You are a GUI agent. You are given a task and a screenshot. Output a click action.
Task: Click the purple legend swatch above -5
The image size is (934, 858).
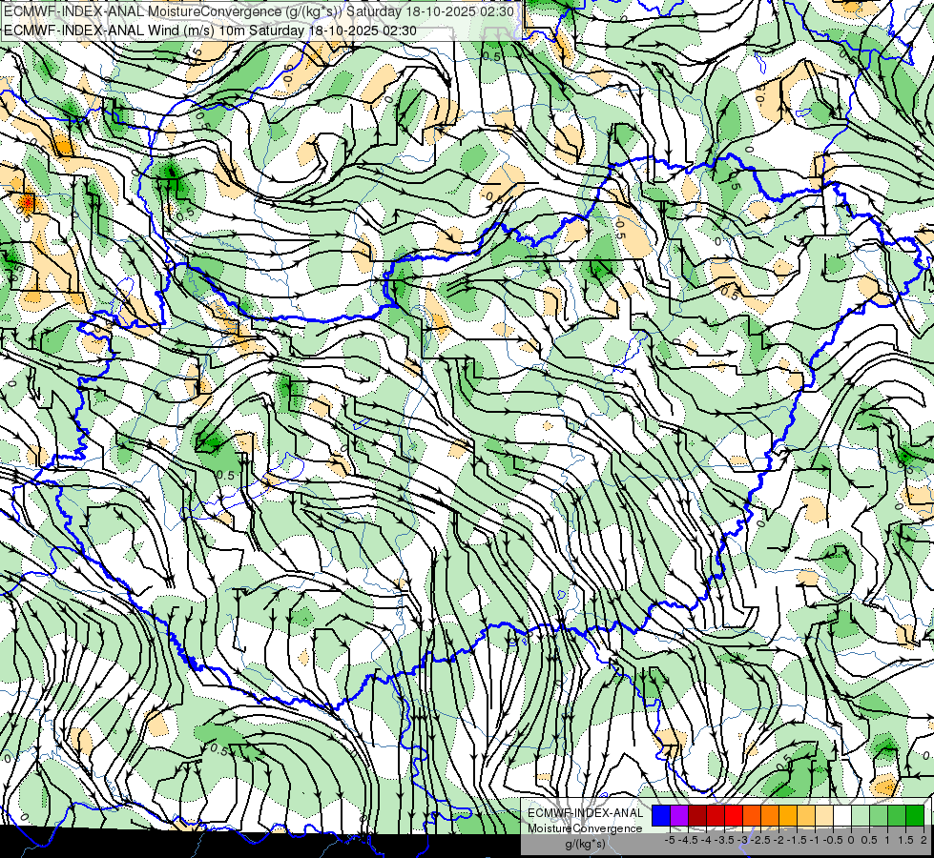679,816
